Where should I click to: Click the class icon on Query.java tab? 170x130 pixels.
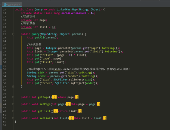point(5,5)
